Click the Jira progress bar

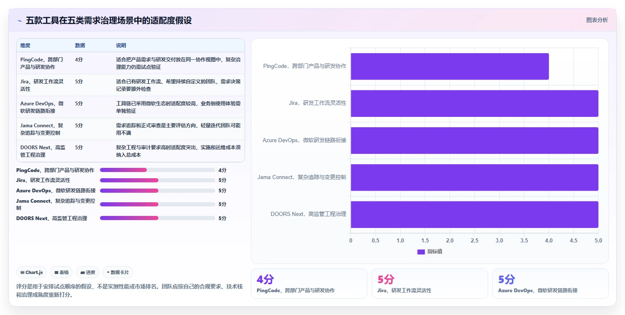point(158,180)
